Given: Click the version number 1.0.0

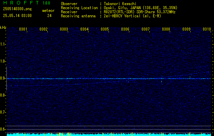Looking at the screenshot, I should coord(46,3).
